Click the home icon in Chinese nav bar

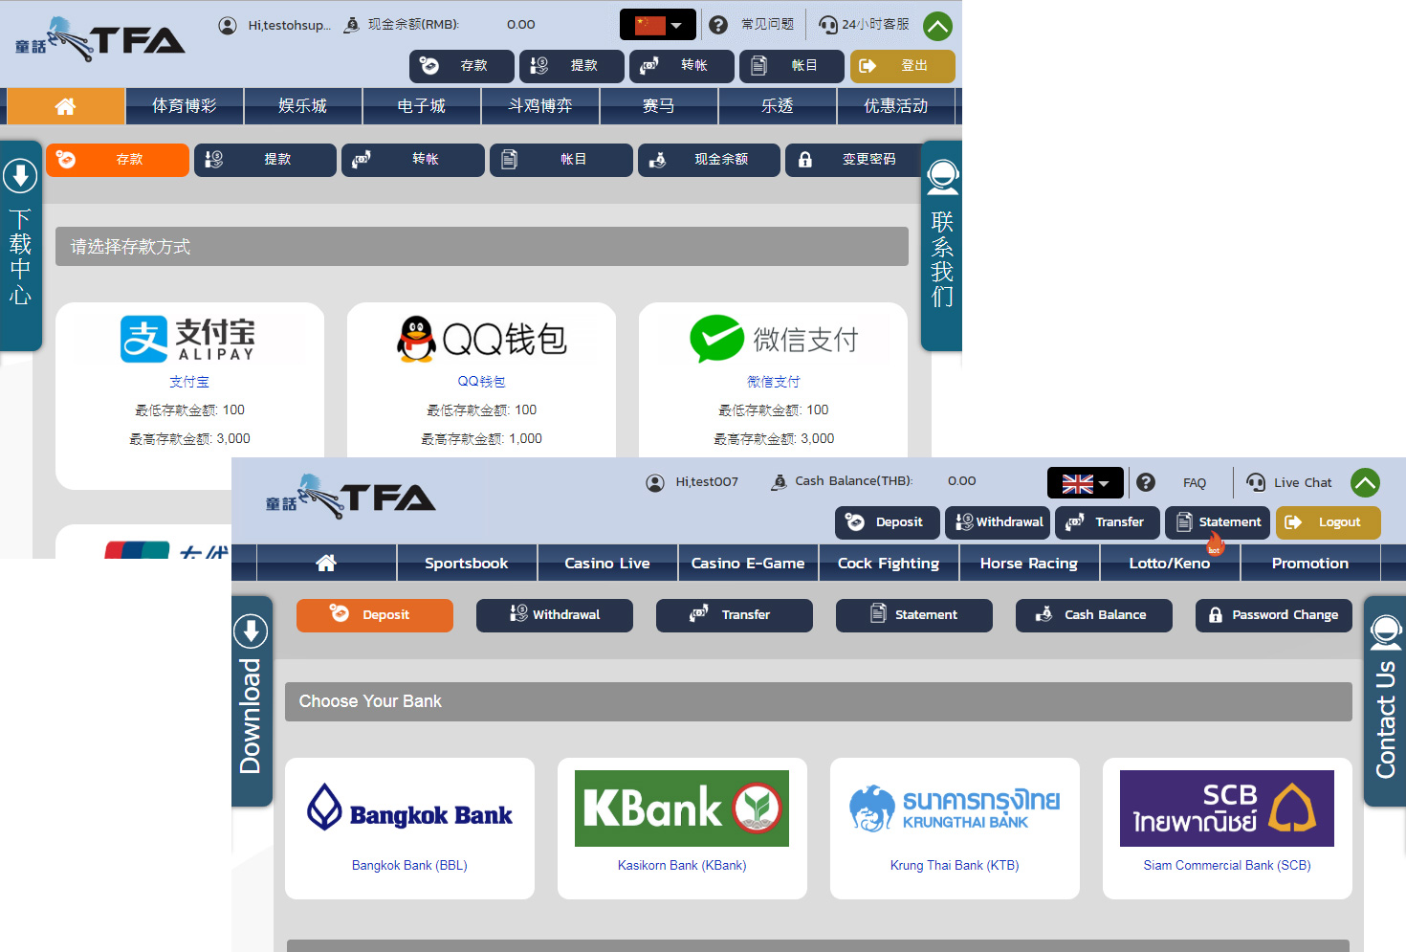click(x=65, y=106)
